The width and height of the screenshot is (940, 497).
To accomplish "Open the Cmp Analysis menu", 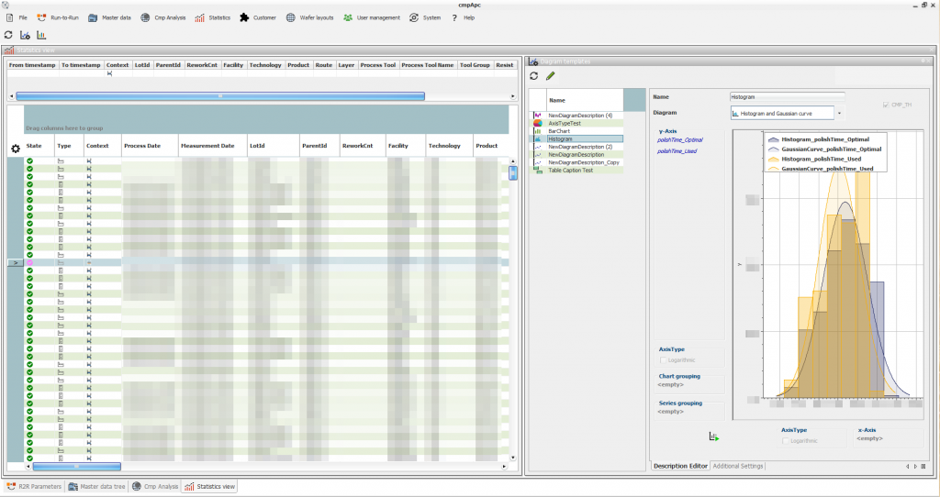I will (x=163, y=17).
